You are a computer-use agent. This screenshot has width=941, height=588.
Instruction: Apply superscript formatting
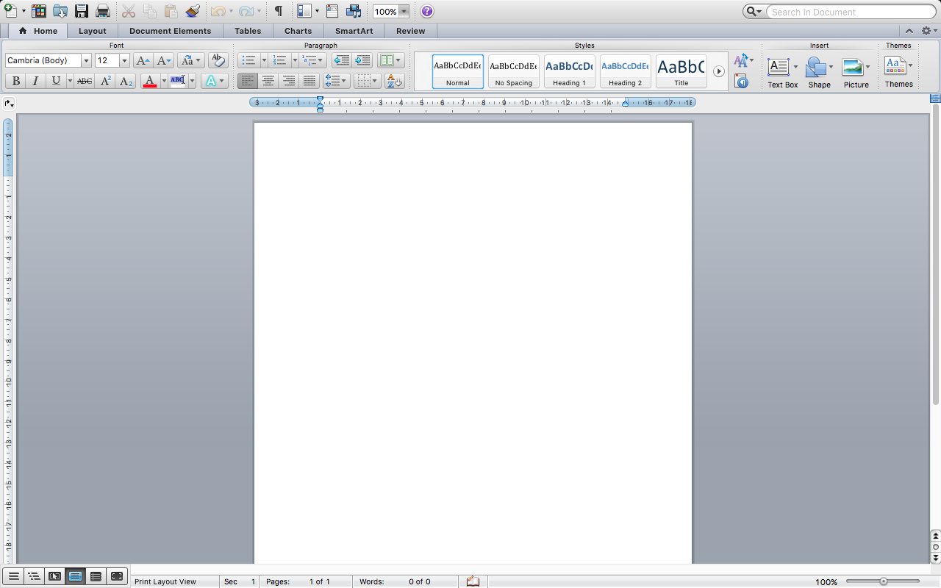(105, 81)
